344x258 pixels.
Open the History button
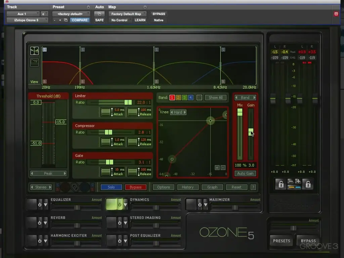tap(188, 187)
